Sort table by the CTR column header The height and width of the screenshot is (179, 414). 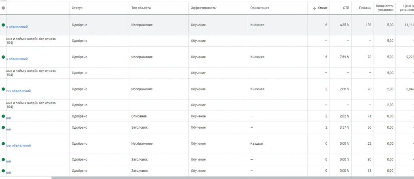pos(346,8)
